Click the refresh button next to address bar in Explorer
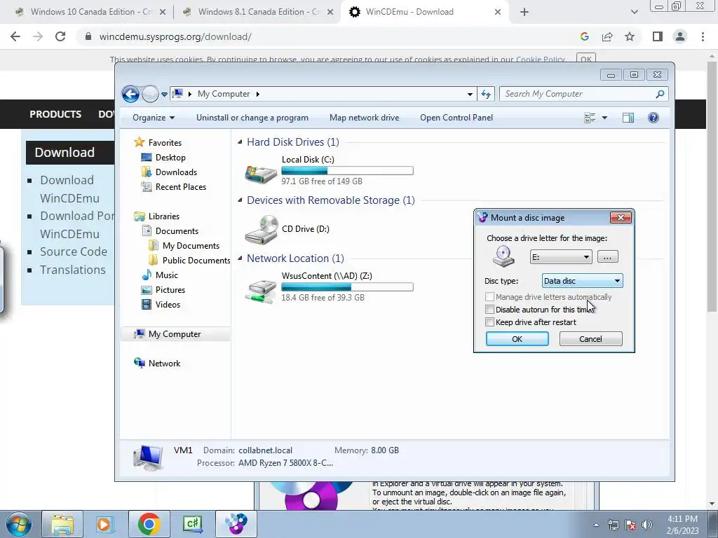 pos(486,94)
